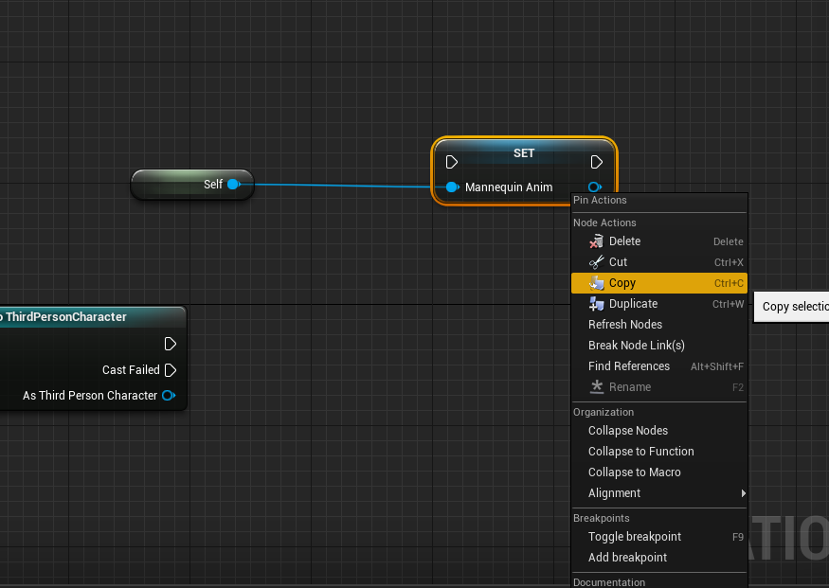Click the SET node input execution pin
829x588 pixels.
[452, 162]
